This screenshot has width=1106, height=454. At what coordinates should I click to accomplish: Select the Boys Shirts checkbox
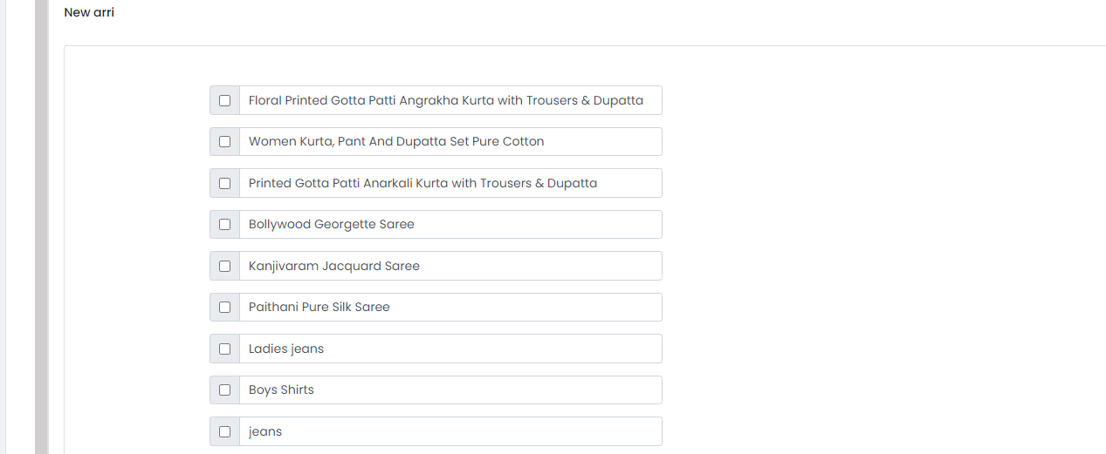pos(224,390)
